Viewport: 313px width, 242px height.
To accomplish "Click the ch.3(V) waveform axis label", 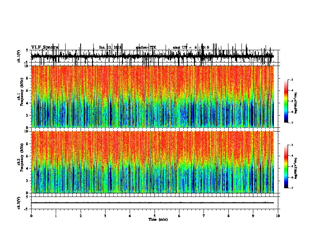I will click(19, 203).
